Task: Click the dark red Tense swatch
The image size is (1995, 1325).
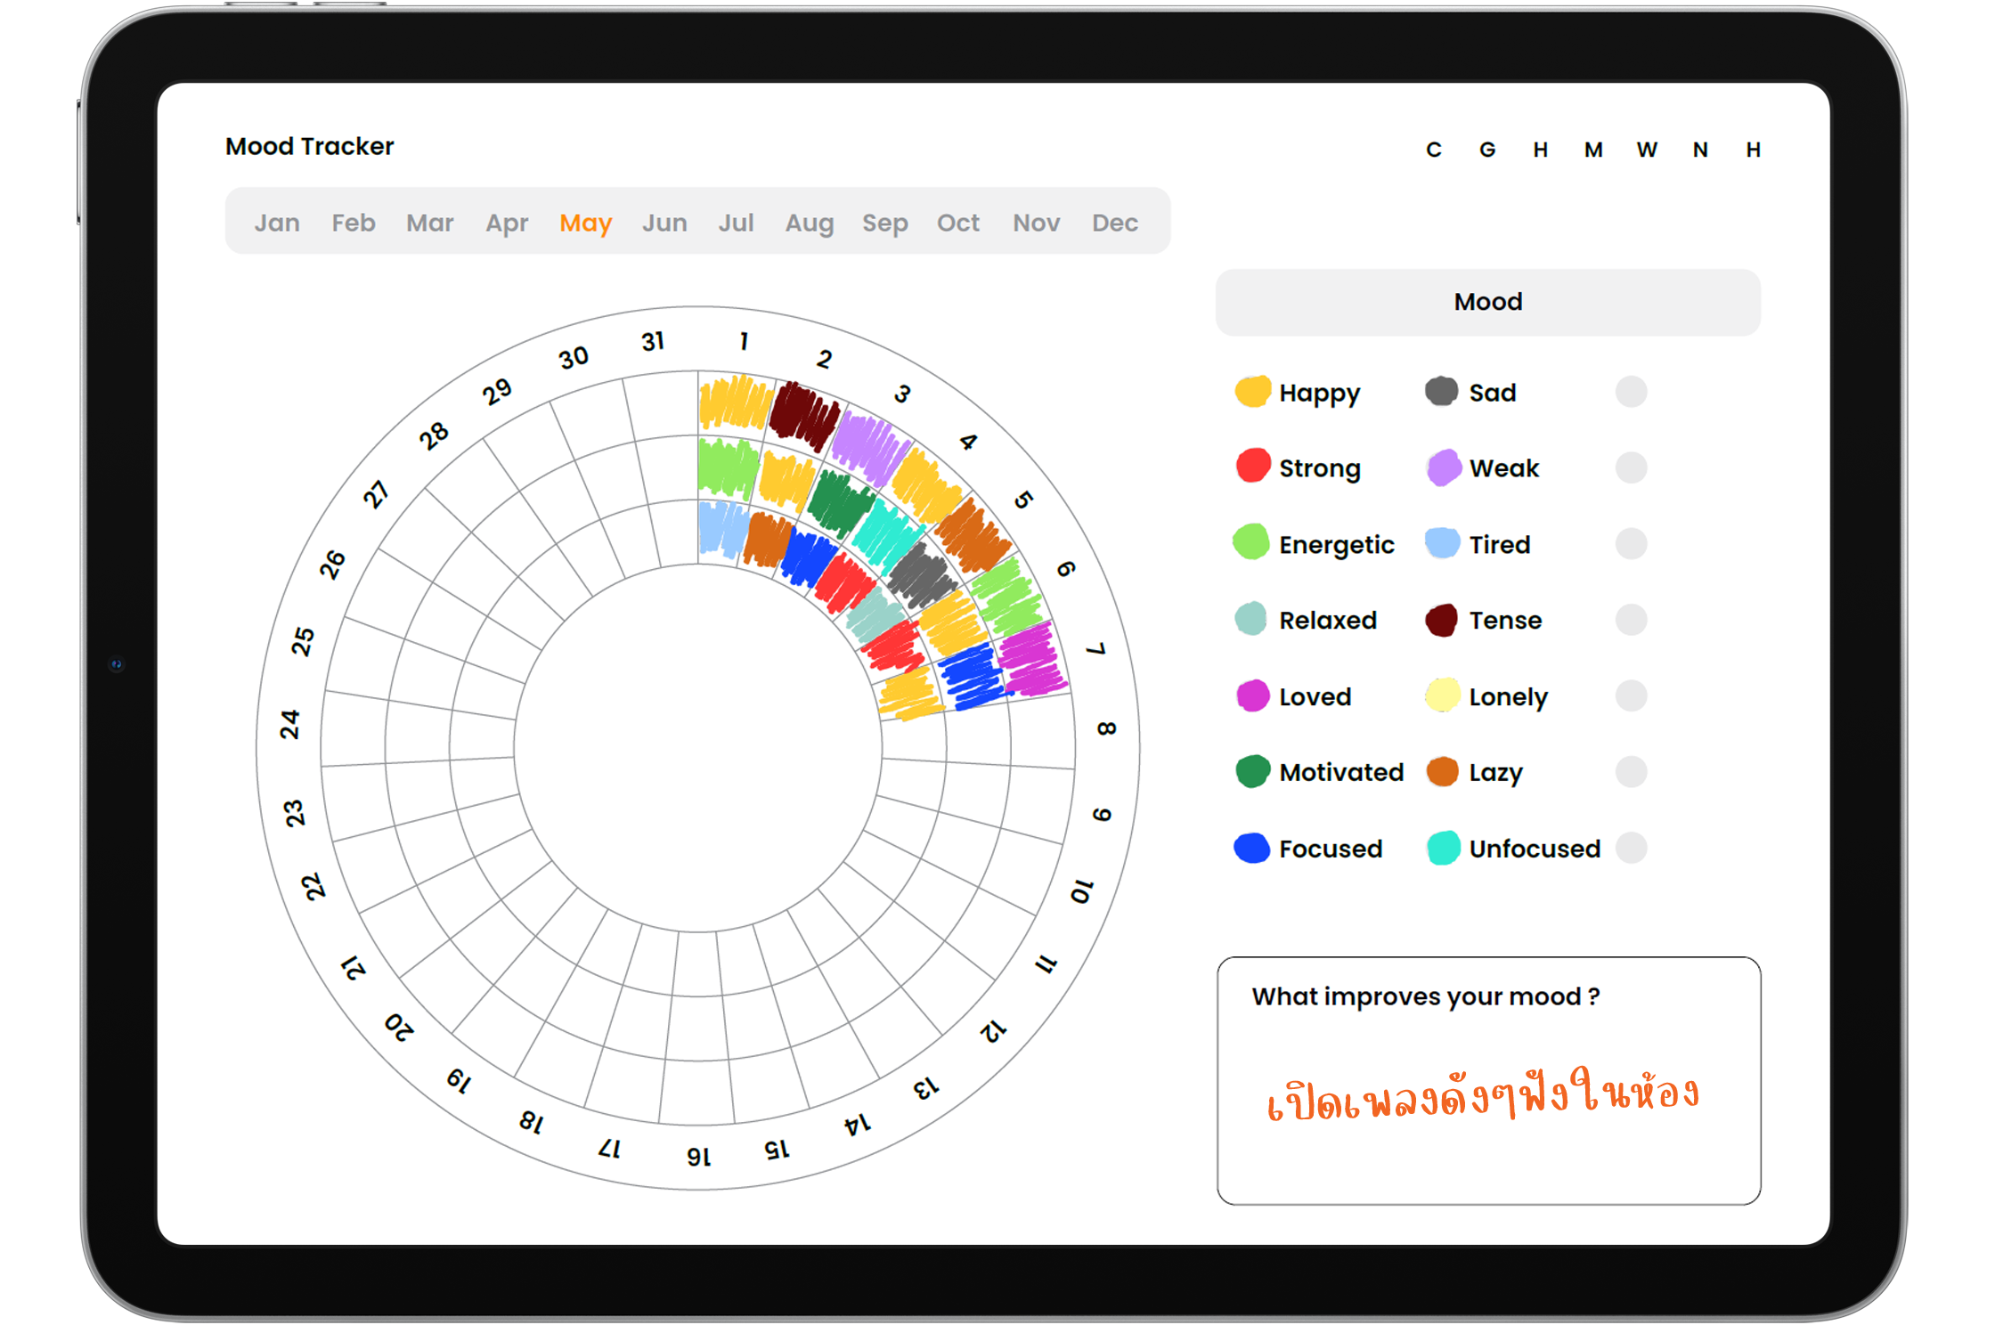Action: (1441, 620)
